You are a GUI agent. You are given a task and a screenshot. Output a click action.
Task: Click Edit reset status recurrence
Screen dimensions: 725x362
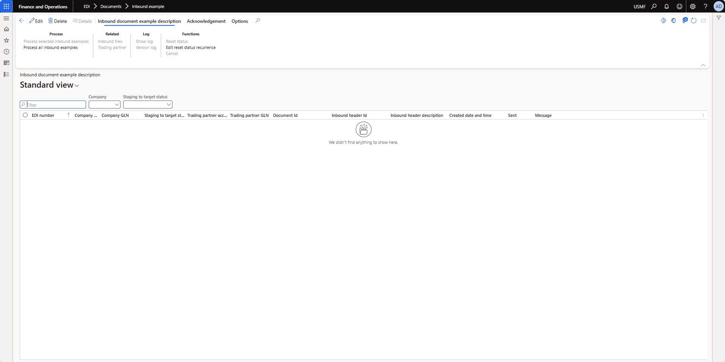click(x=190, y=48)
